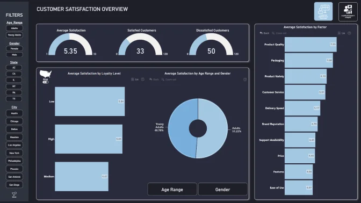The width and height of the screenshot is (361, 203).
Task: Open the Lin scale option in Factor chart
Action: (x=341, y=33)
